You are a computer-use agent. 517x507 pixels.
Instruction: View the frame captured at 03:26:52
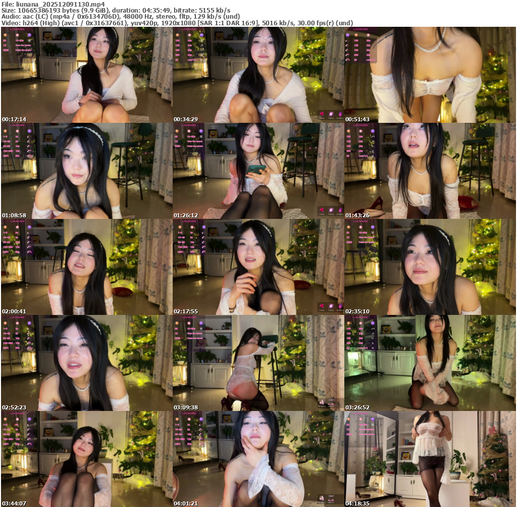point(430,363)
